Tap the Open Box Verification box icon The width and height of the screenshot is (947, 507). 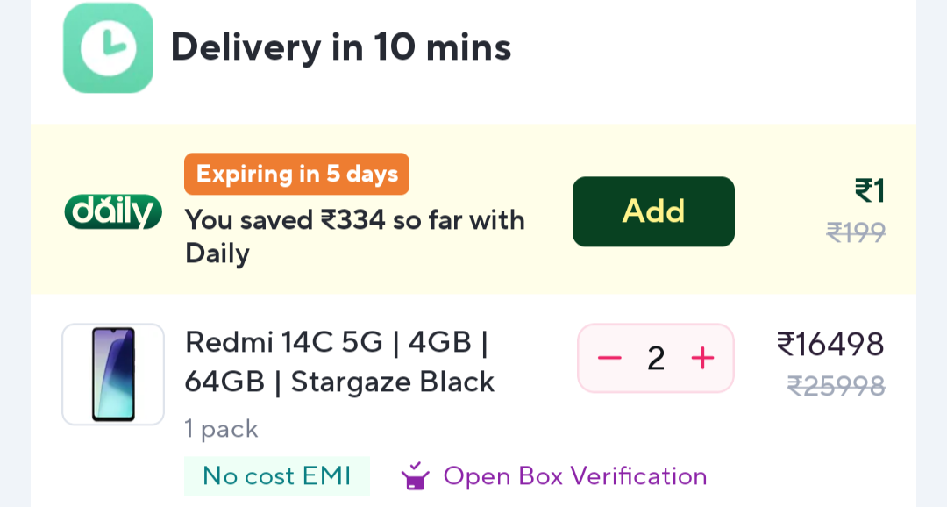pyautogui.click(x=415, y=476)
